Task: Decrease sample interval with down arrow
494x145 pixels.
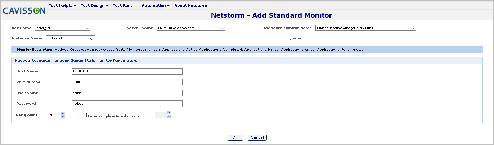Action: pyautogui.click(x=169, y=117)
